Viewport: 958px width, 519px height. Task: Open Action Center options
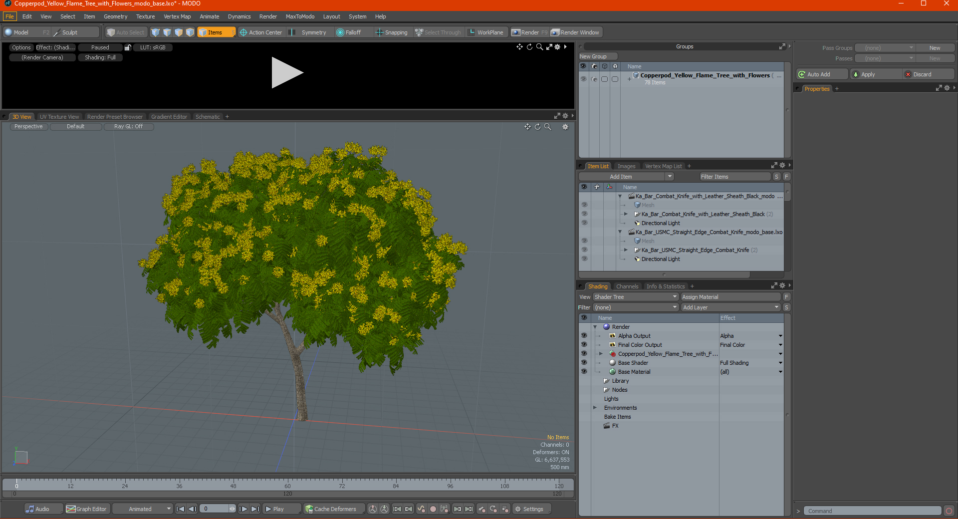point(260,32)
